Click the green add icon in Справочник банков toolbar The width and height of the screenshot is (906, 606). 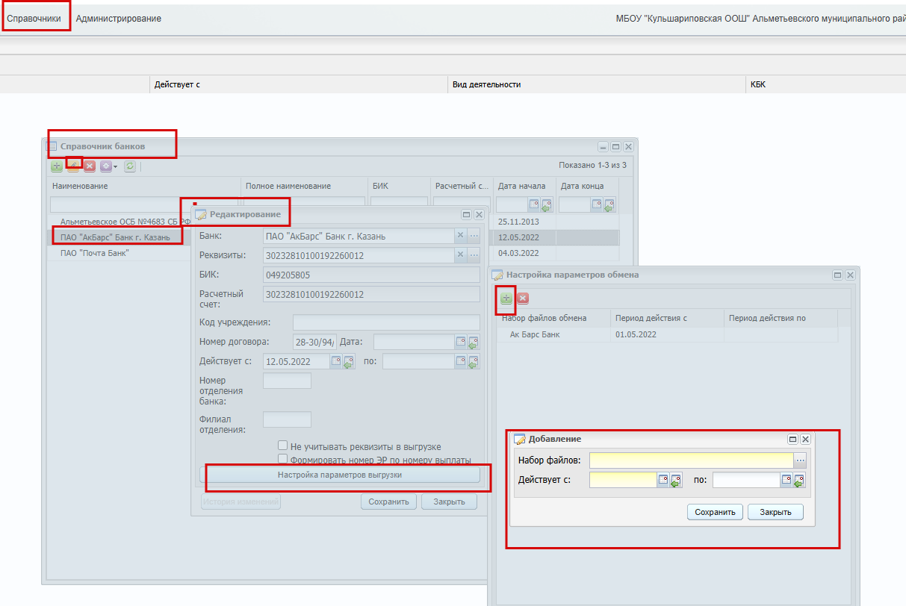click(57, 166)
